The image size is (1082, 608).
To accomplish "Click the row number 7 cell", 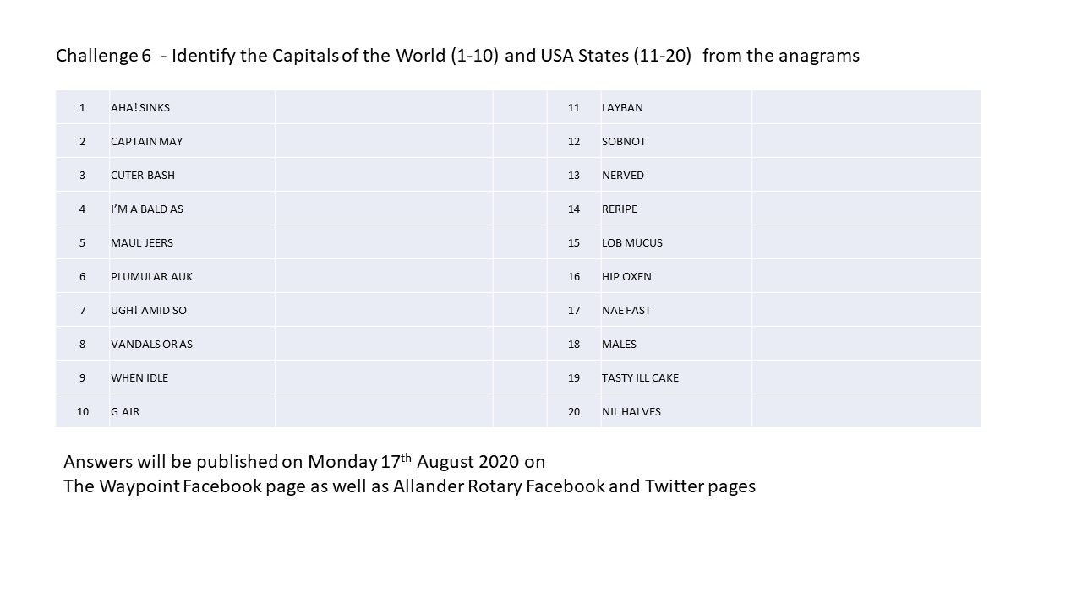I will pos(83,311).
